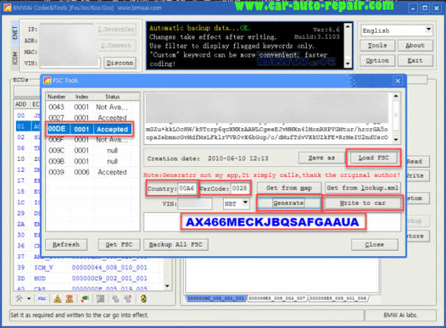Click the Tools button
The width and height of the screenshot is (446, 328).
[x=377, y=45]
